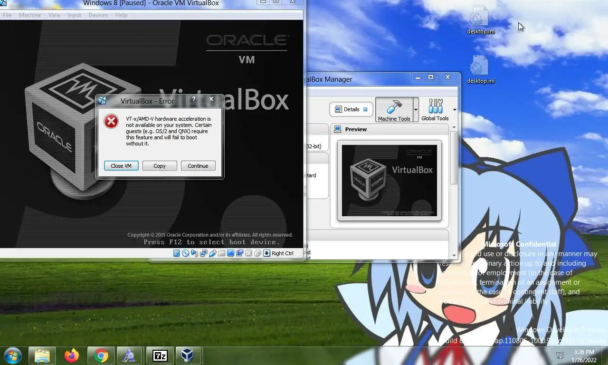The image size is (608, 365).
Task: Click the help question mark on error dialog
Action: click(193, 99)
